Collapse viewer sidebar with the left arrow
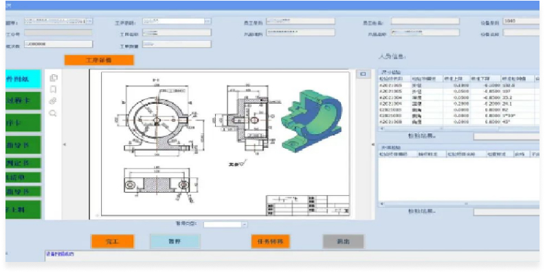 [x=65, y=144]
